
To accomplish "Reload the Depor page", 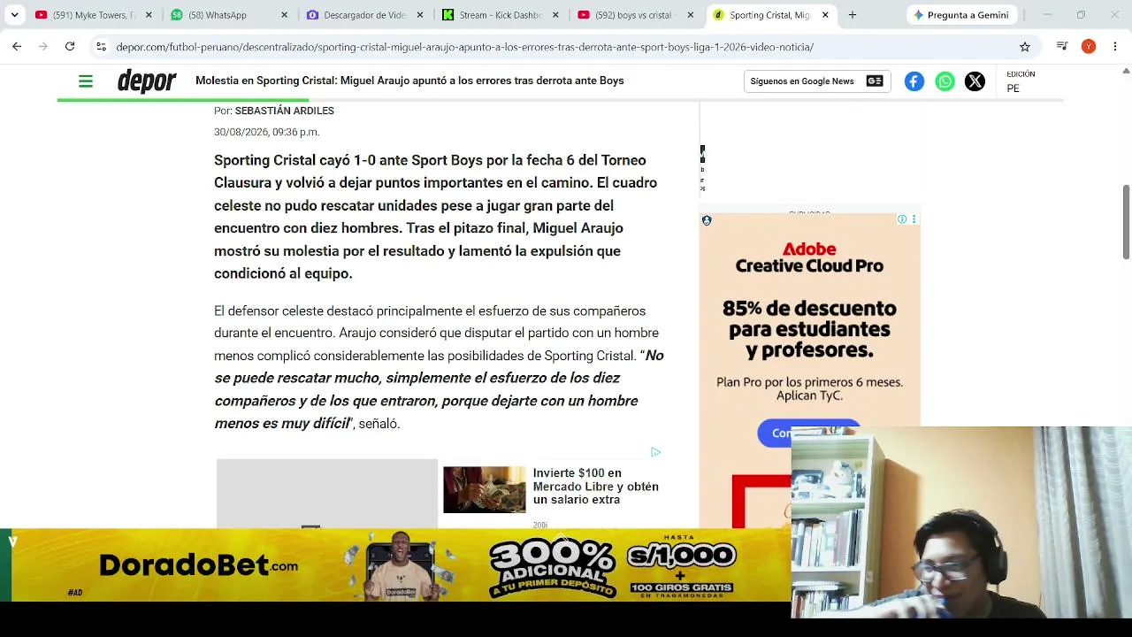I will coord(70,47).
